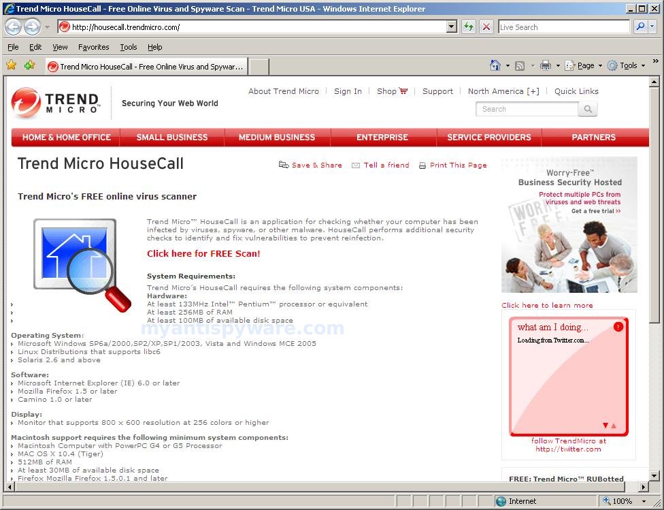The width and height of the screenshot is (664, 510).
Task: Open the Edit menu
Action: [x=35, y=47]
